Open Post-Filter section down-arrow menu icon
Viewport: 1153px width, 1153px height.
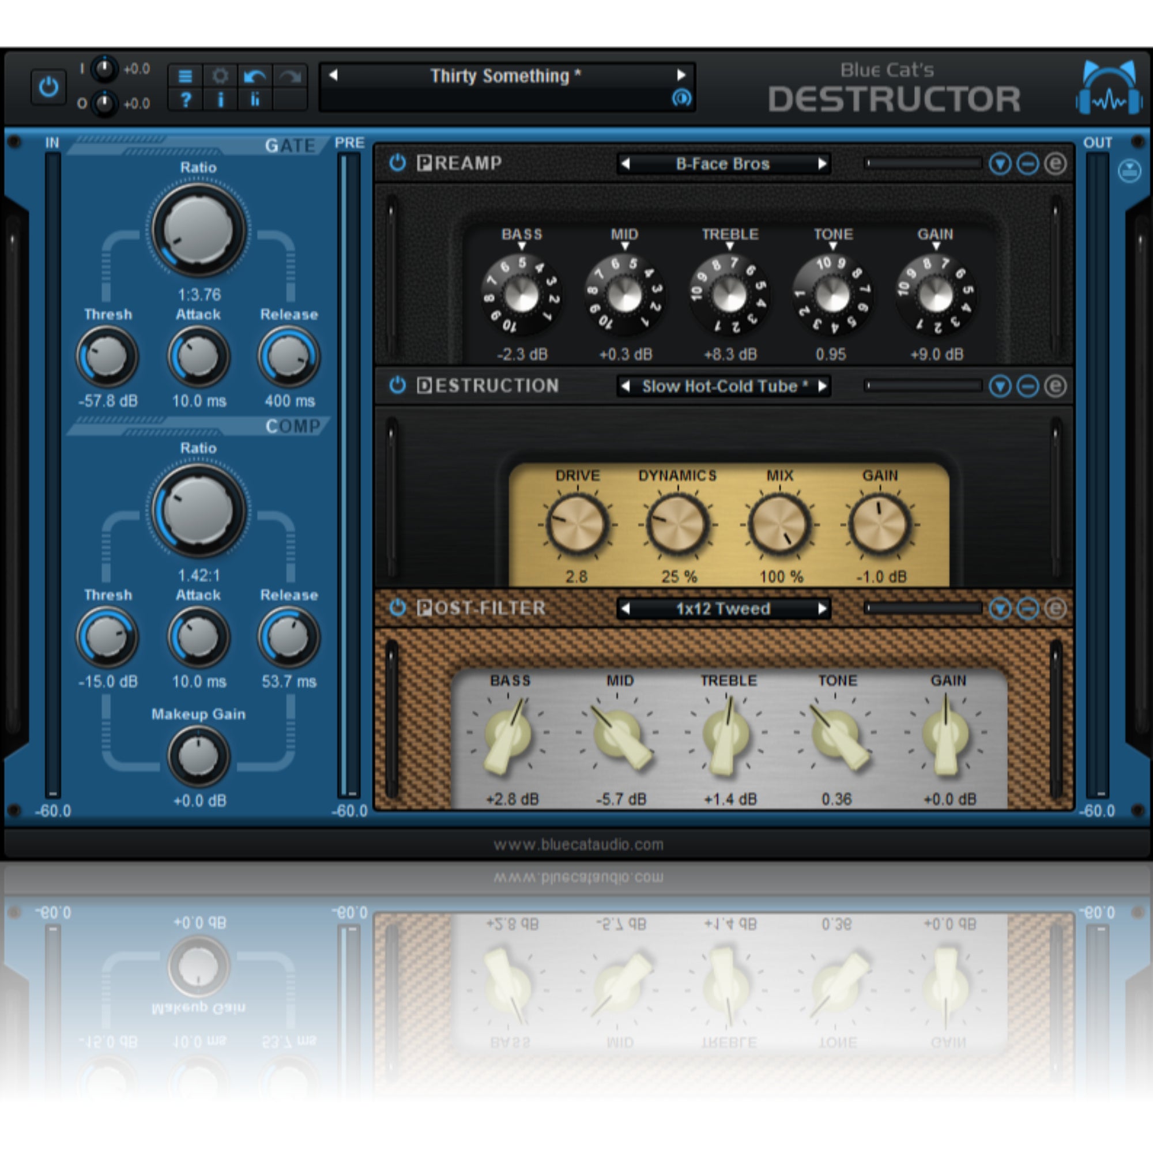1000,609
